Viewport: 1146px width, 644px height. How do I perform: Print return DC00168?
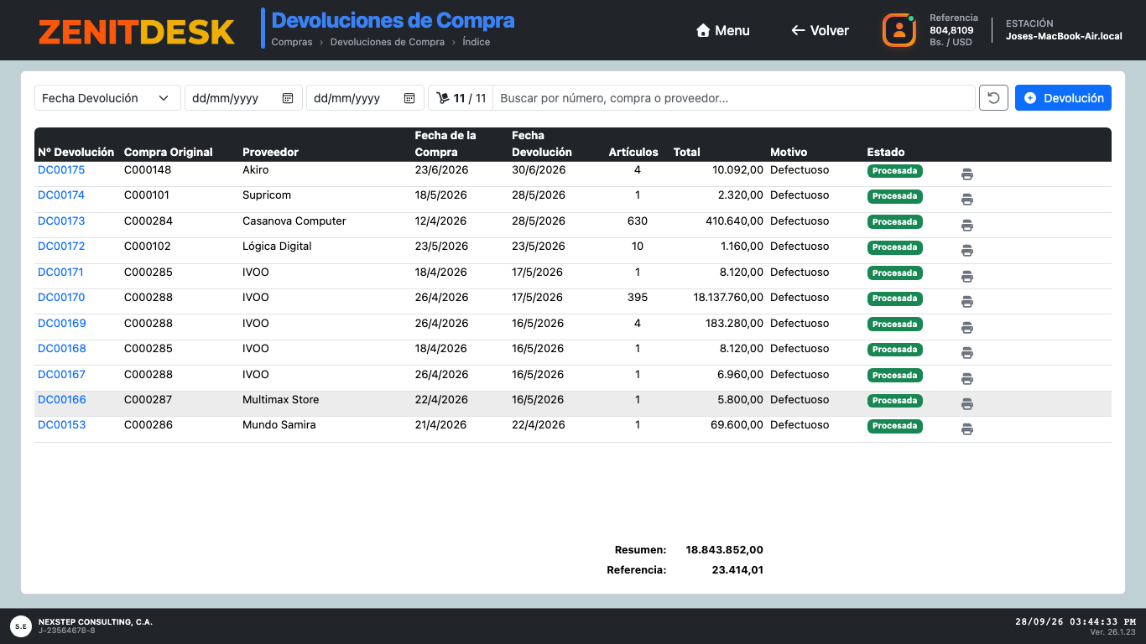click(967, 353)
